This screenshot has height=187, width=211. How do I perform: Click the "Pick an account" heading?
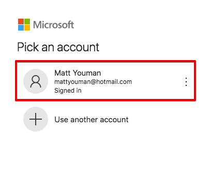pos(58,47)
